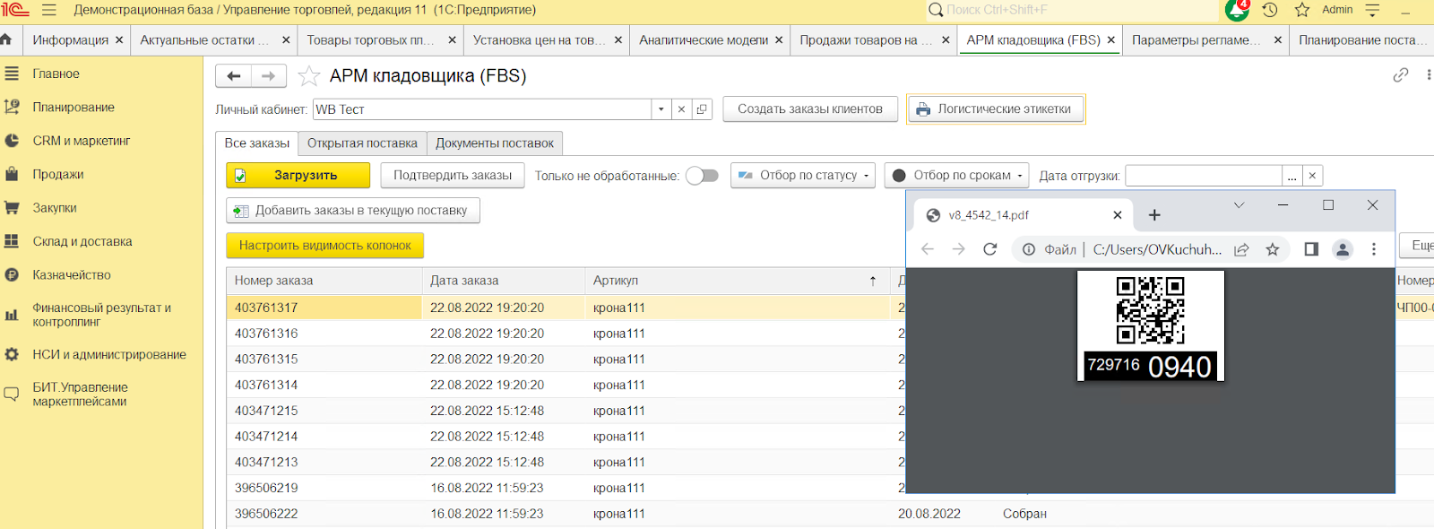Click the Дата отгрузки input field
Viewport: 1434px width, 529px height.
(x=1203, y=176)
